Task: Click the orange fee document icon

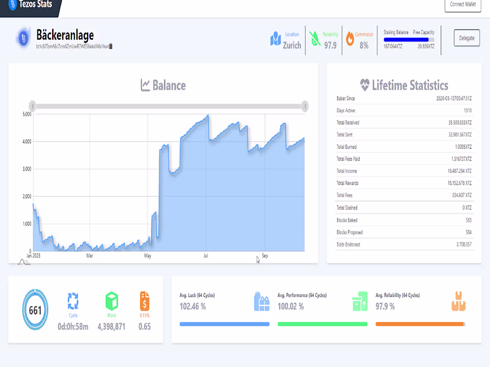Action: (144, 302)
